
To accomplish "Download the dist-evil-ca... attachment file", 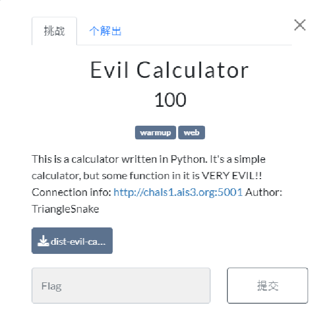I will 72,241.
